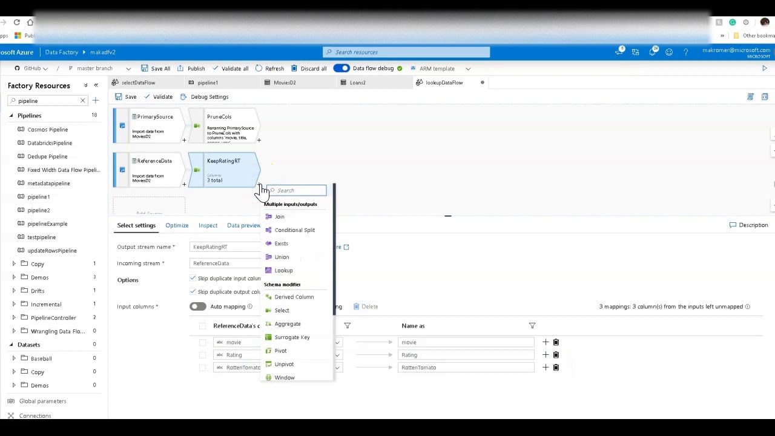Image resolution: width=775 pixels, height=436 pixels.
Task: Uncheck Skip duplicate output columns
Action: tap(193, 291)
